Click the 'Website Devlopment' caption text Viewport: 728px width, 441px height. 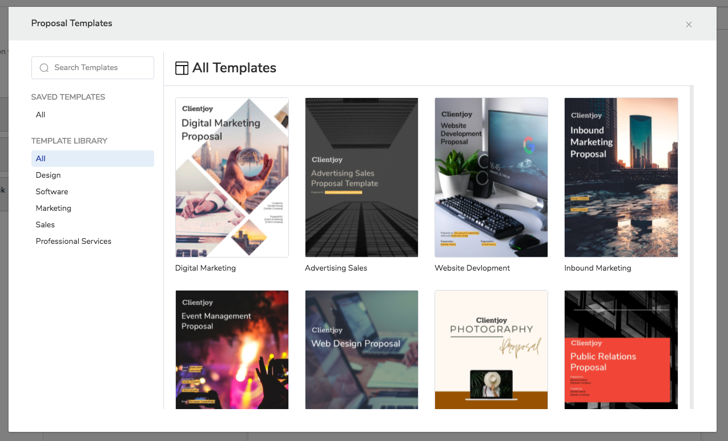[x=472, y=268]
